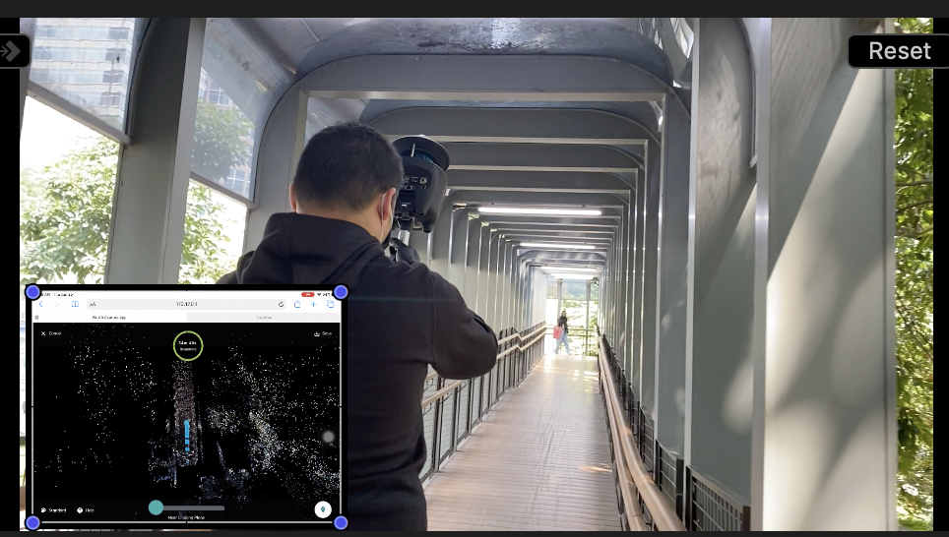Click the bottom-left blue resize handle
Viewport: 949px width, 537px height.
32,522
